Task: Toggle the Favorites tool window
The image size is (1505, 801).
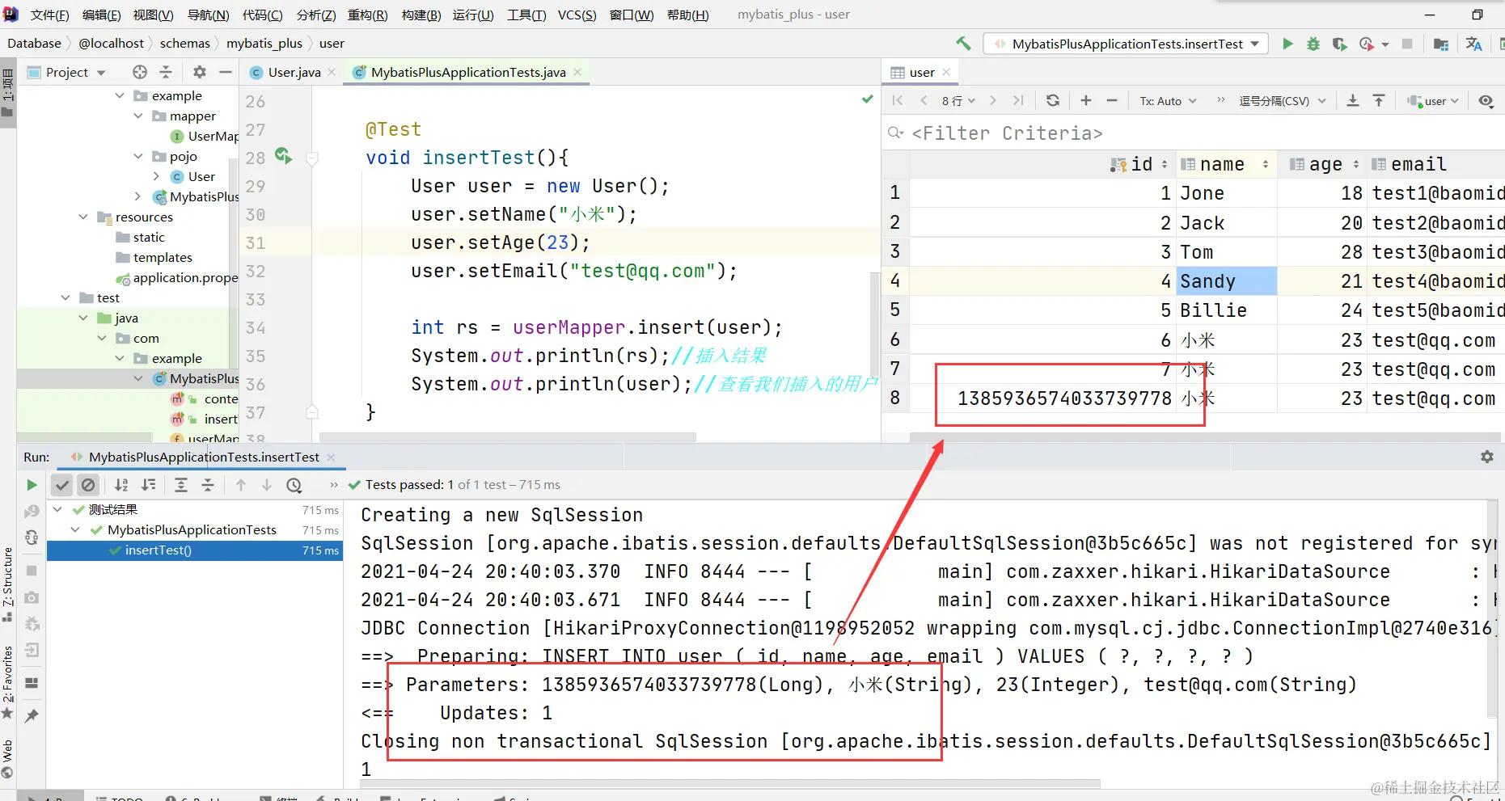Action: click(7, 681)
